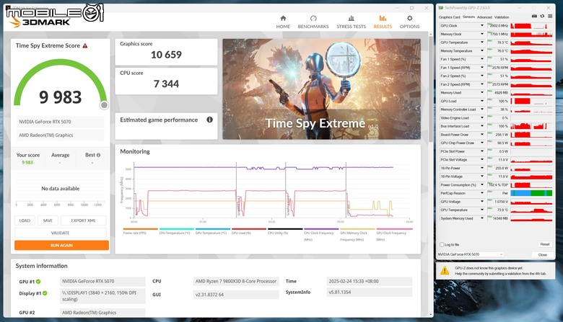This screenshot has width=563, height=322.
Task: Switch to the STRESS TESTS tab
Action: (x=352, y=22)
